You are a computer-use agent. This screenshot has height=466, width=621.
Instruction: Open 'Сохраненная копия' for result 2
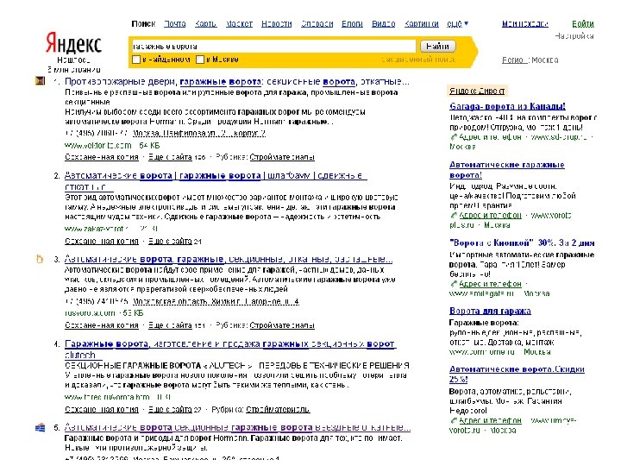(x=102, y=241)
